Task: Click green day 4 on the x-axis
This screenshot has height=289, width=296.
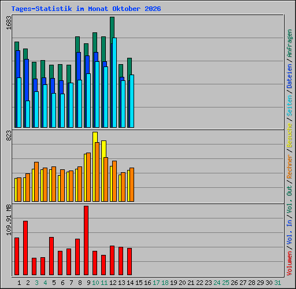Action: pos(45,283)
